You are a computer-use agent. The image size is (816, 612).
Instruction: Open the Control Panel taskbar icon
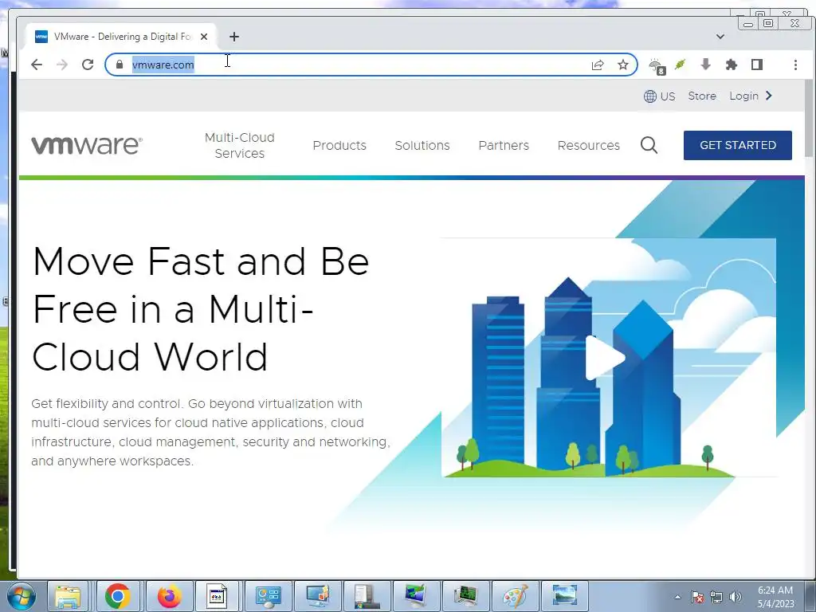(x=268, y=596)
